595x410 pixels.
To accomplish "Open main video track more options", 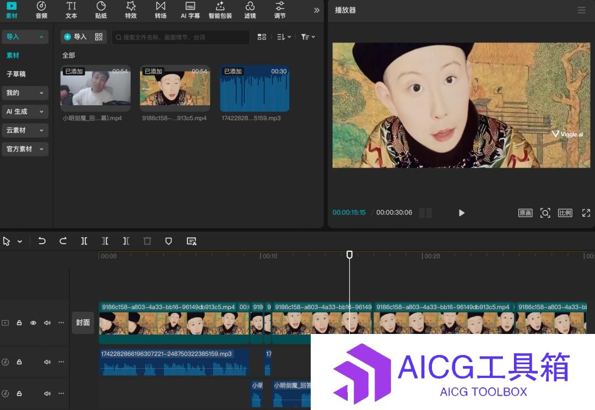I will click(61, 323).
